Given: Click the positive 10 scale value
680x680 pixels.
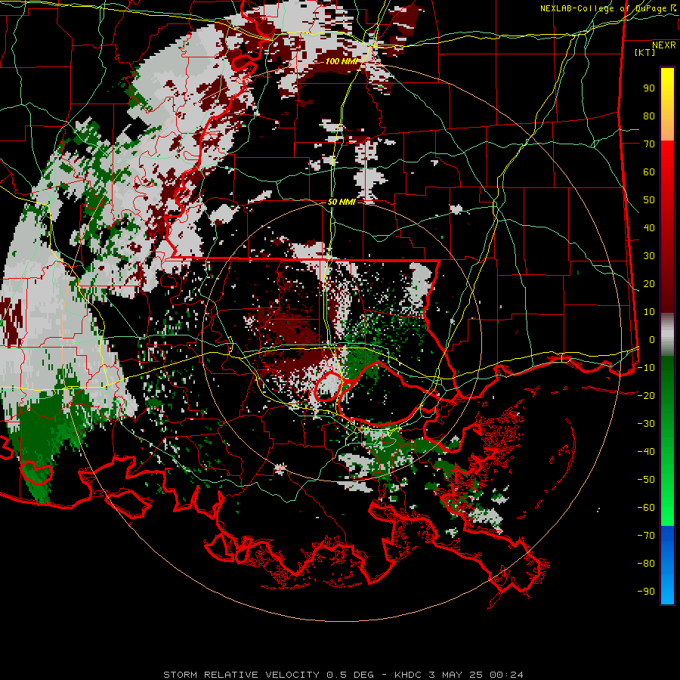Looking at the screenshot, I should (649, 312).
